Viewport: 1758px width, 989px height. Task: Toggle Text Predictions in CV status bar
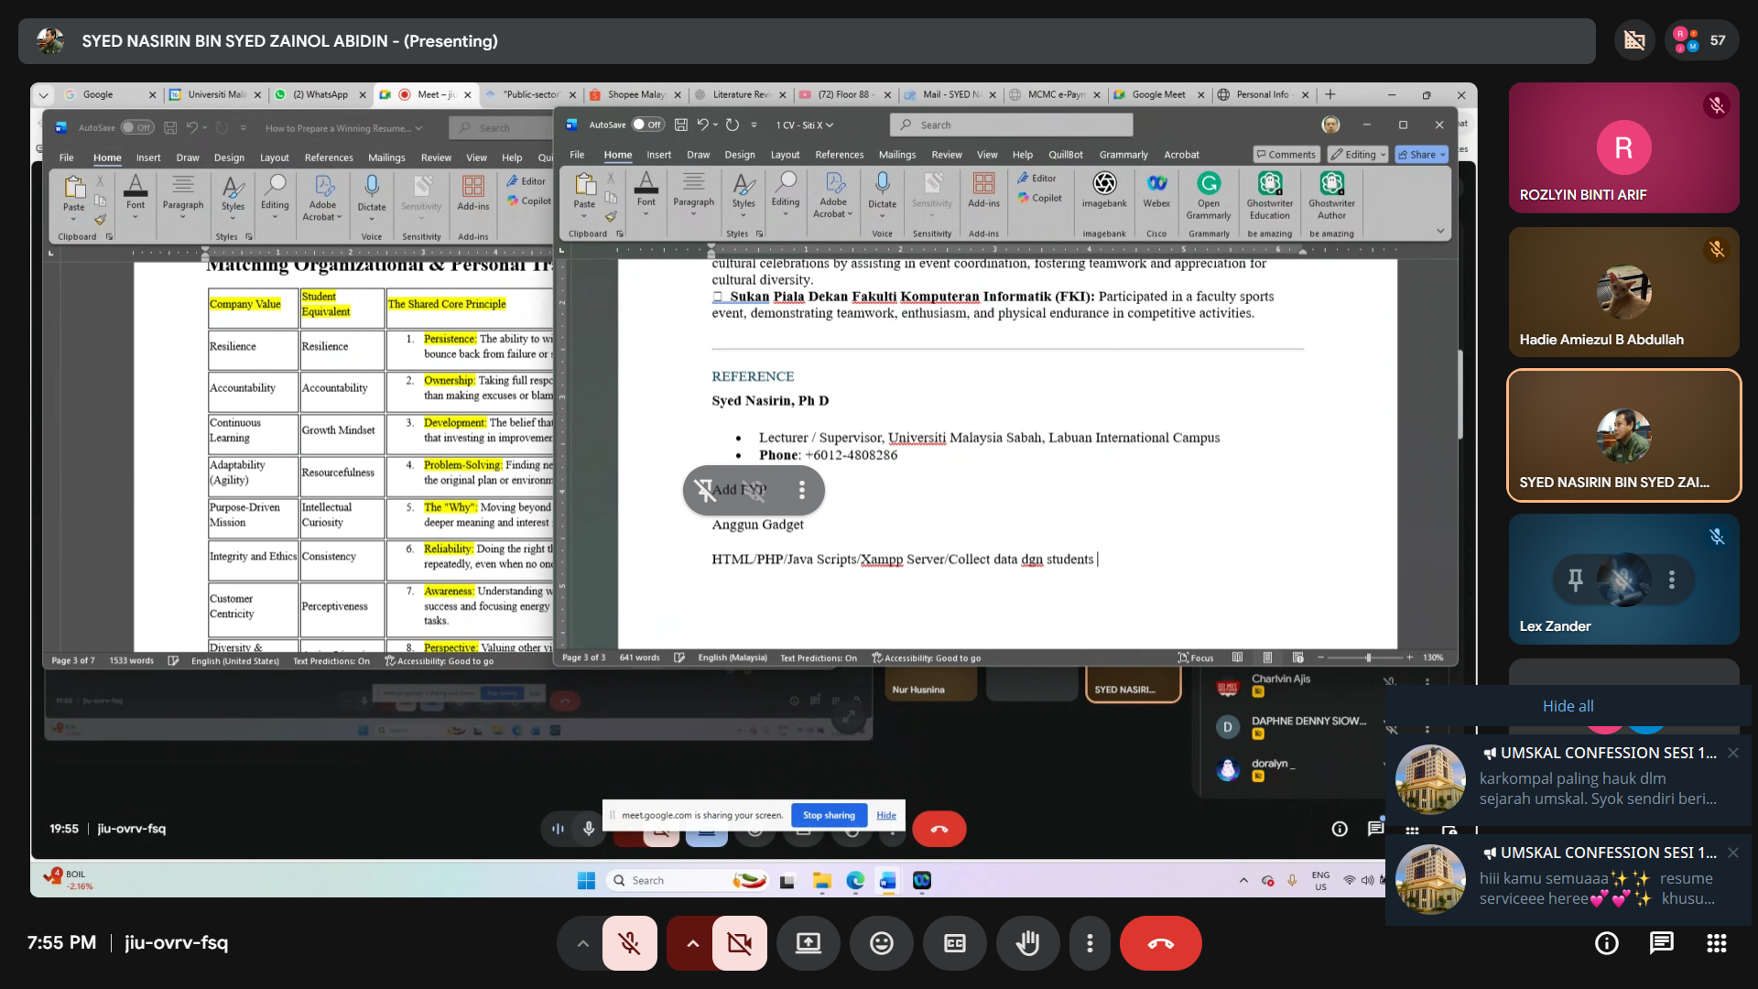tap(819, 658)
